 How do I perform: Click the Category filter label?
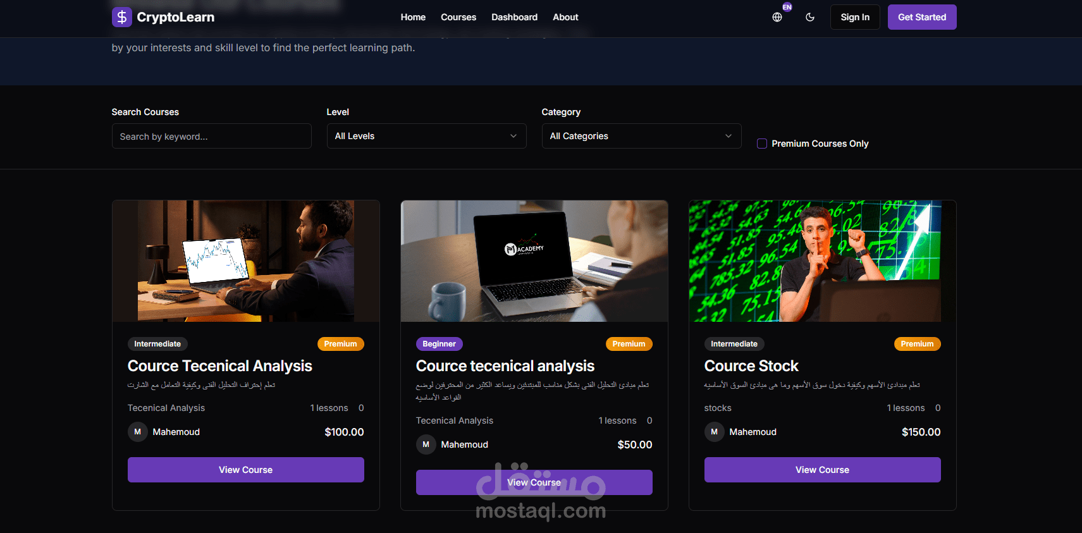tap(561, 112)
